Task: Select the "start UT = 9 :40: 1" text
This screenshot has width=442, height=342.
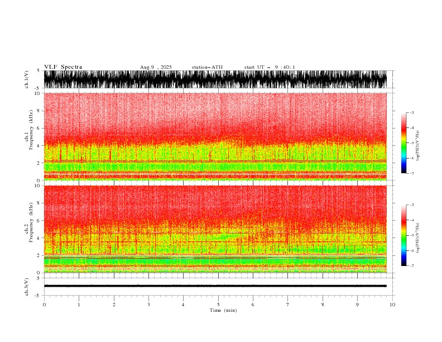Action: 270,67
